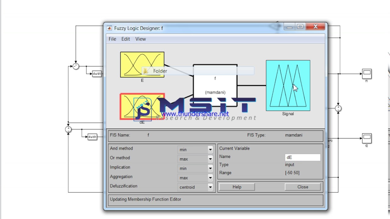Open the Defuzzification dropdown

(x=195, y=187)
